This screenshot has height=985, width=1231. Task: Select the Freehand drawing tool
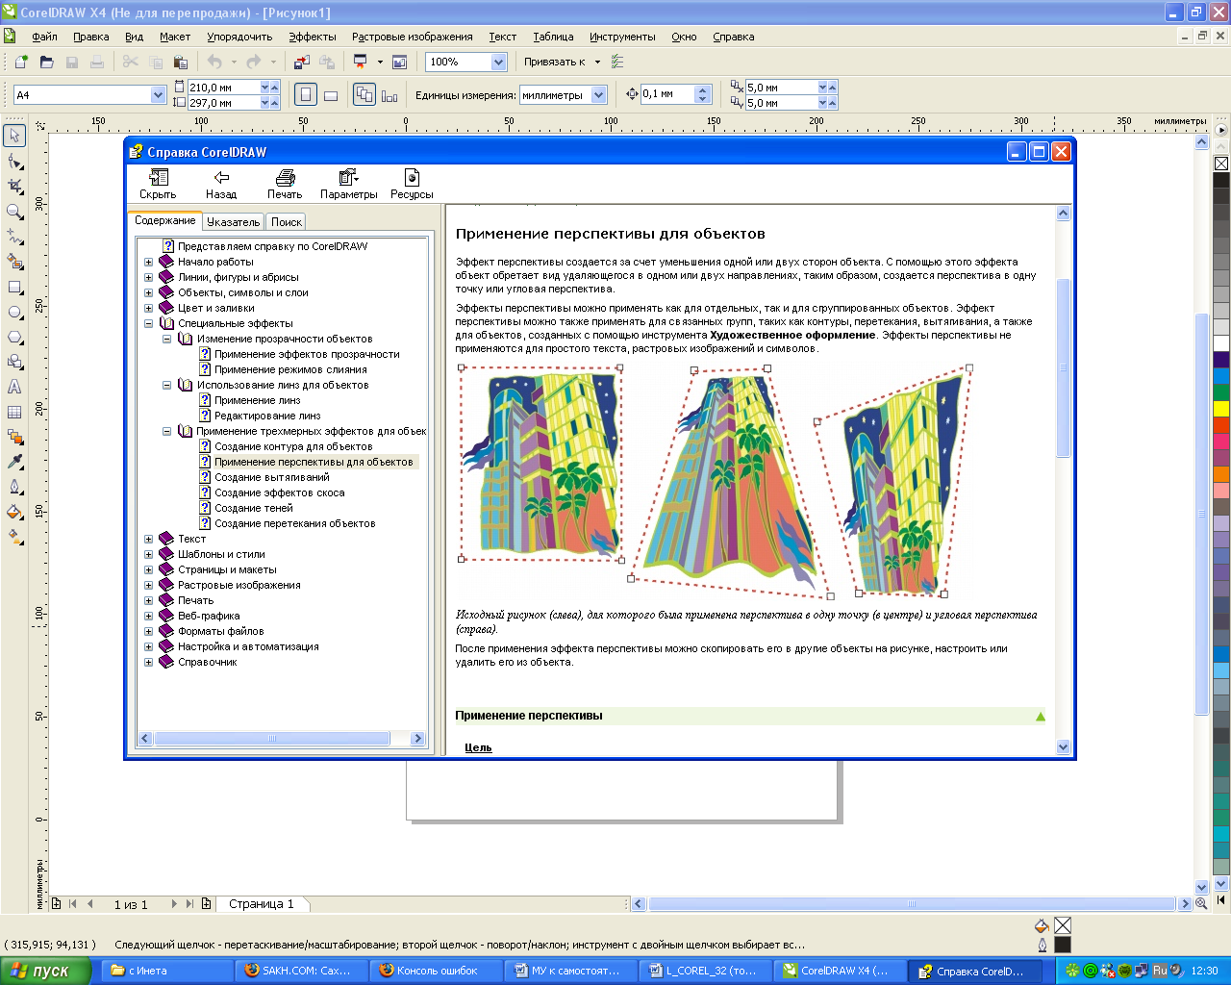(x=14, y=236)
